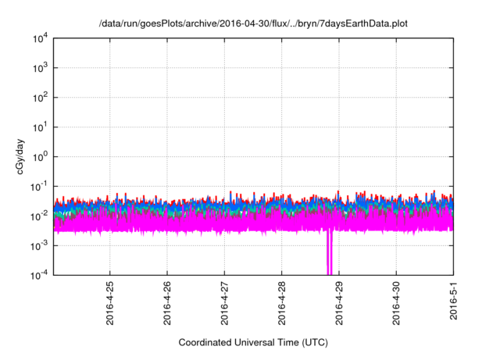Click the 10^1 y-axis tick label

[x=40, y=127]
